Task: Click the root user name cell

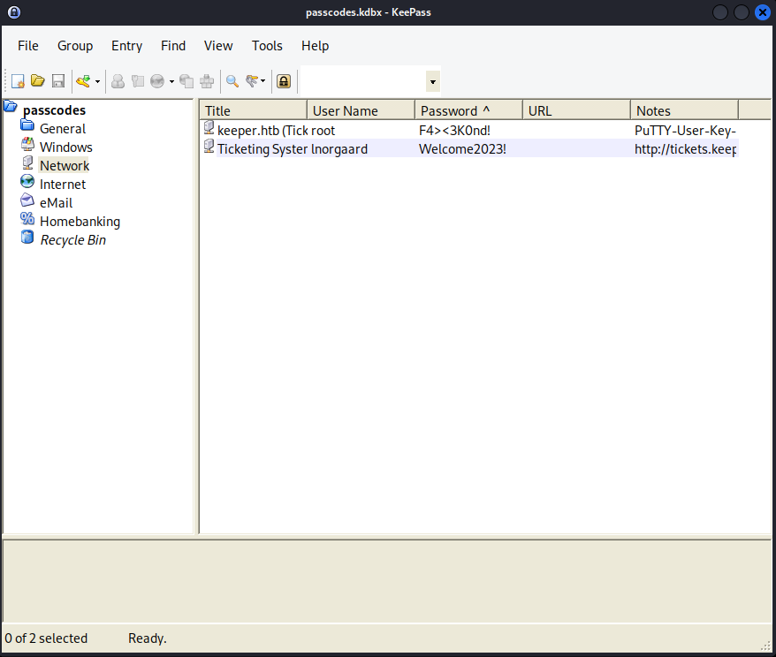Action: coord(323,131)
